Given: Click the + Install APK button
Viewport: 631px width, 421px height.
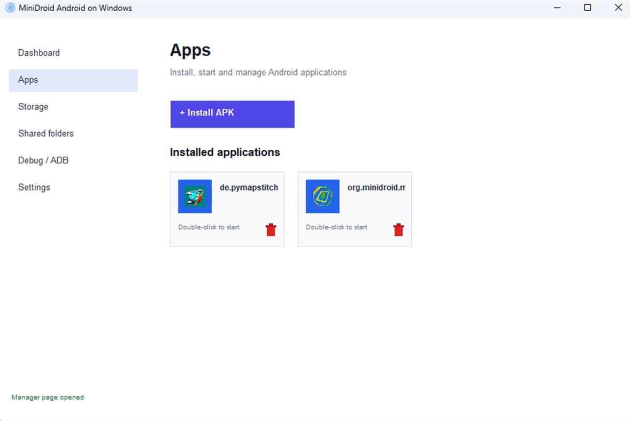Looking at the screenshot, I should coord(232,114).
